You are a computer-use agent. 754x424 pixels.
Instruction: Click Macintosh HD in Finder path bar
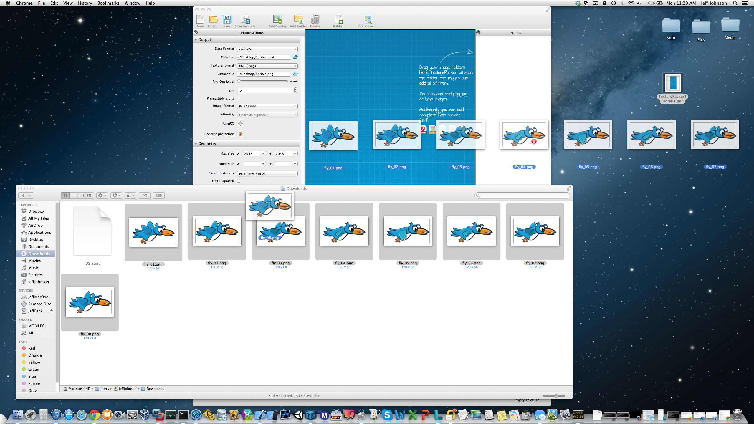point(77,389)
